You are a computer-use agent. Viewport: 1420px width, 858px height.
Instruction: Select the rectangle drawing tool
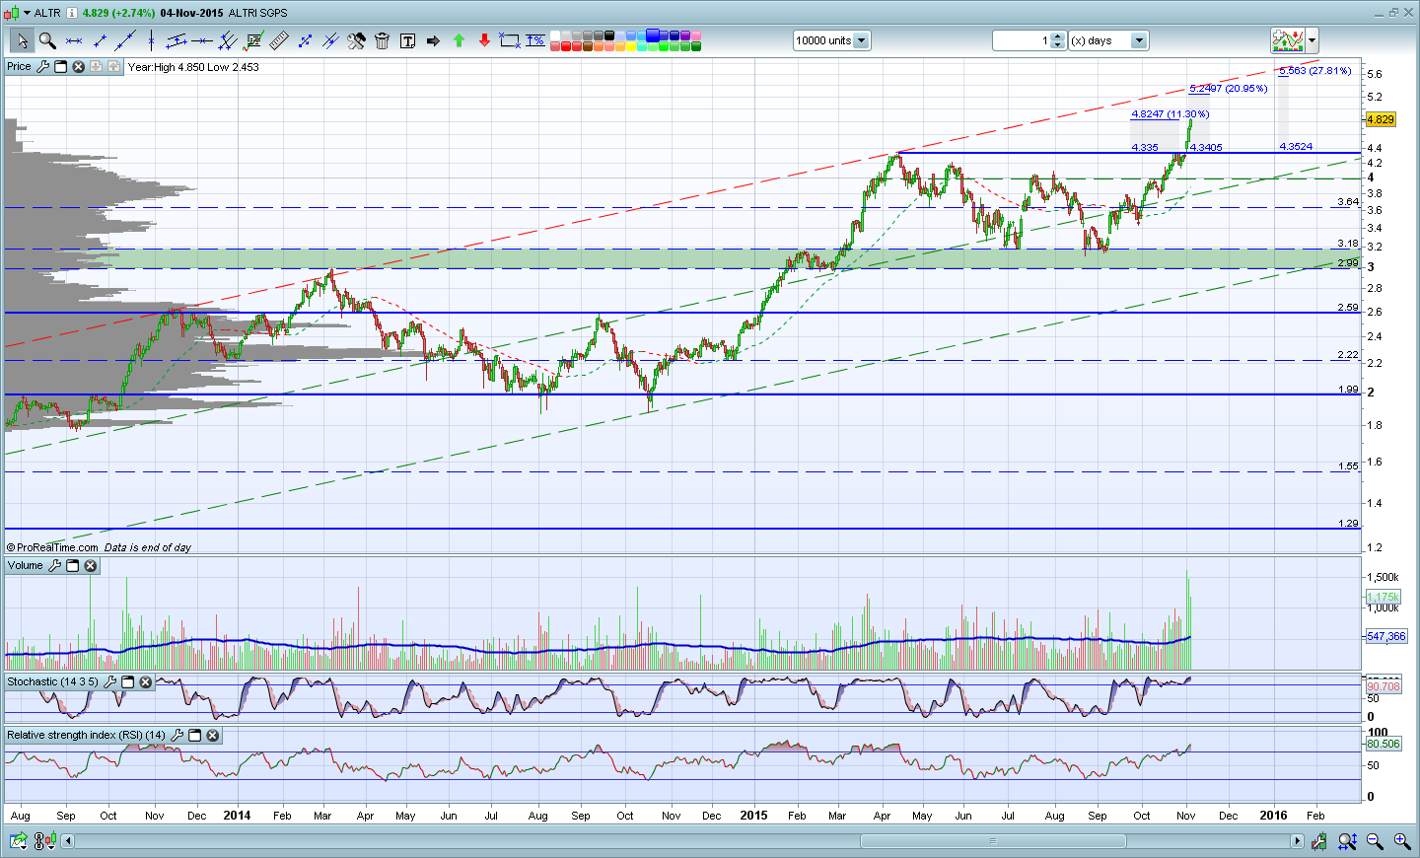point(509,40)
